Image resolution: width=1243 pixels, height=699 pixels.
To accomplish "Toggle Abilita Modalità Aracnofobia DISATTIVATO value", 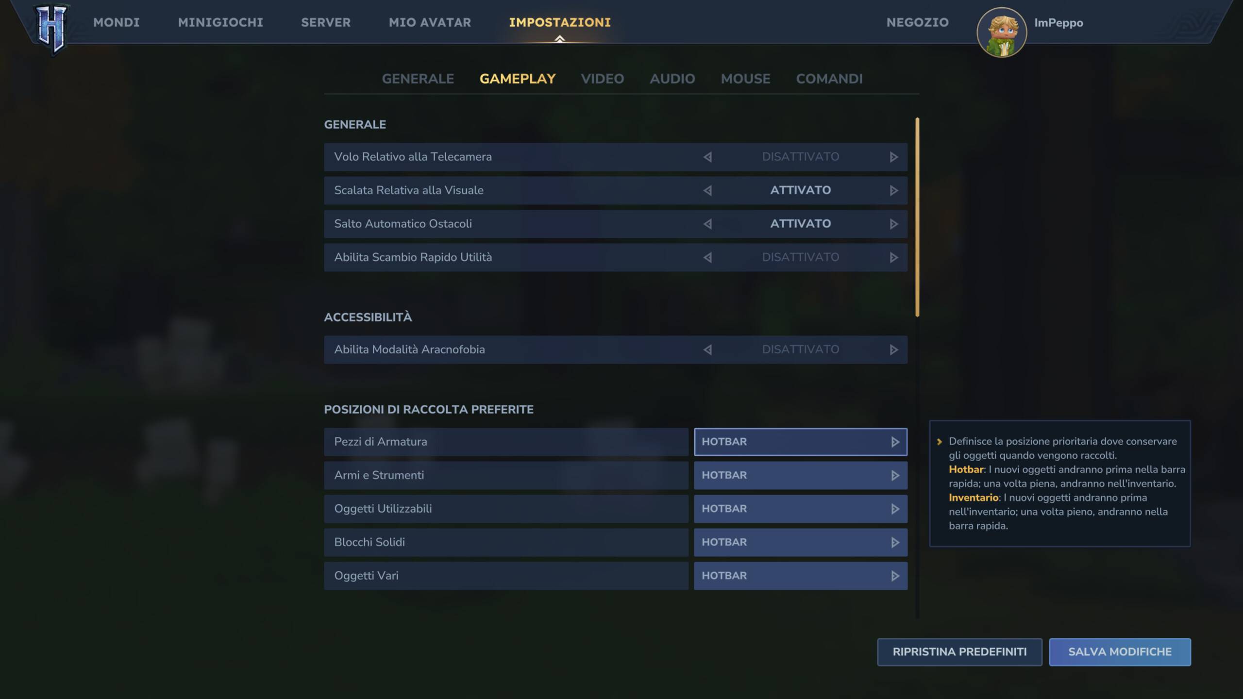I will [800, 349].
